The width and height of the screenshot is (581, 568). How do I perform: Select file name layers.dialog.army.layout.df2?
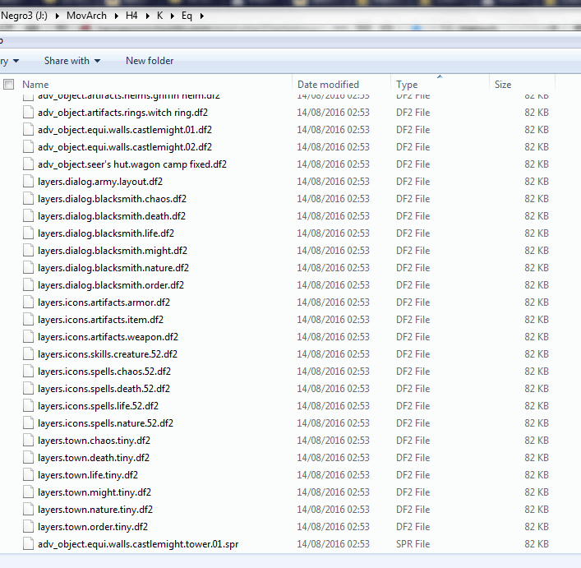click(100, 182)
